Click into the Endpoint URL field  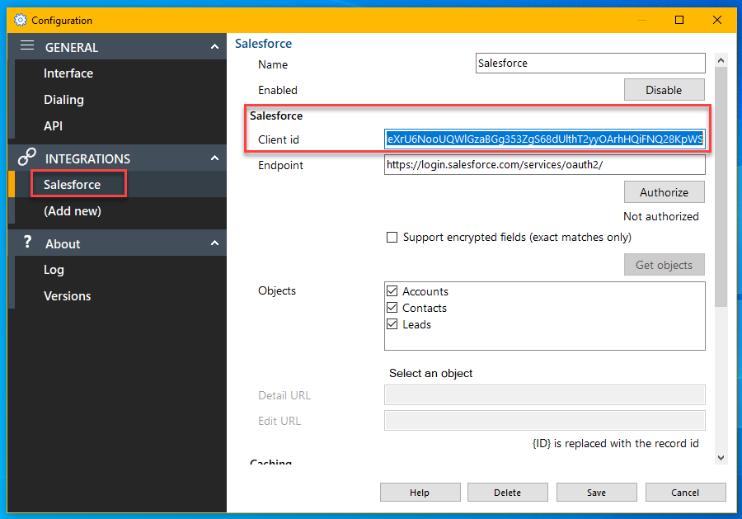tap(544, 165)
